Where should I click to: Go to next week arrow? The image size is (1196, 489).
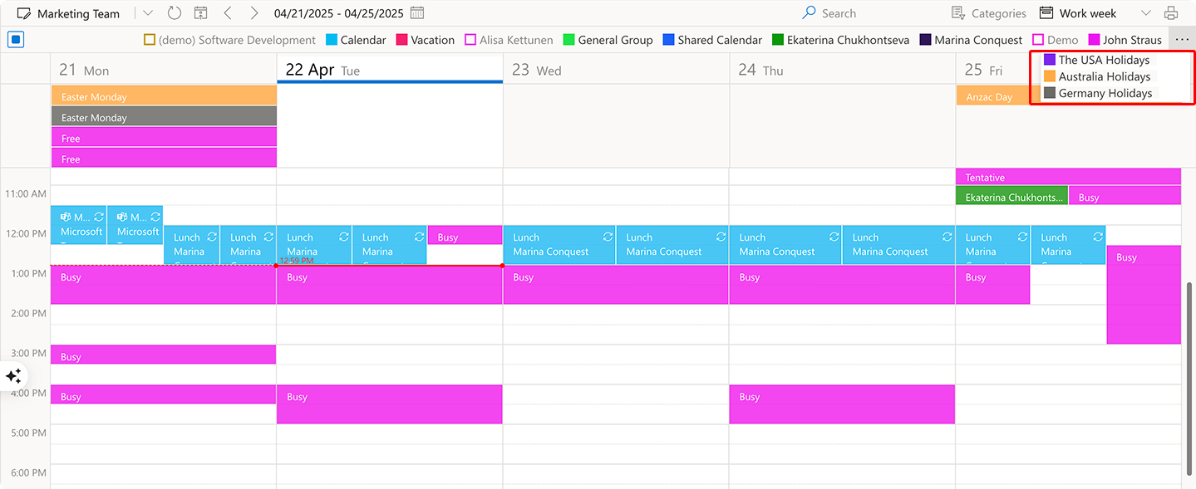(254, 13)
